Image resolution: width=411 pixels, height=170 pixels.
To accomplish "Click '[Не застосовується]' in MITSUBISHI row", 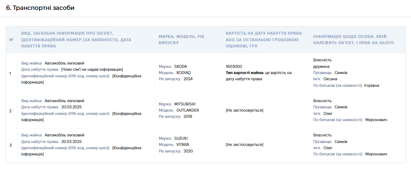I will pos(245,110).
